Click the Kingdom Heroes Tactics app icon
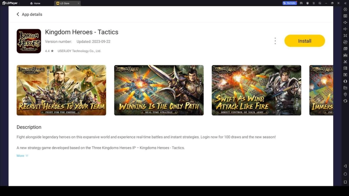349x196 pixels. (29, 41)
